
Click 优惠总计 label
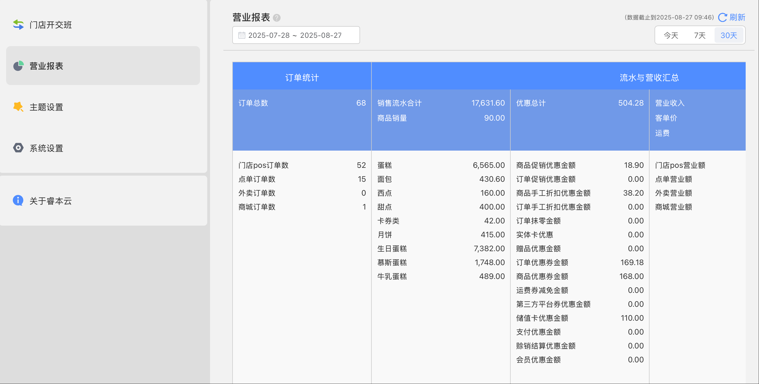[x=531, y=103]
